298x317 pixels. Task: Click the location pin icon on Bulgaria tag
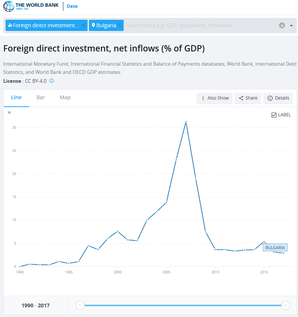click(93, 25)
